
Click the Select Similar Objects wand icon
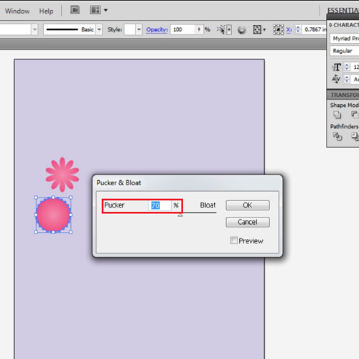point(221,29)
